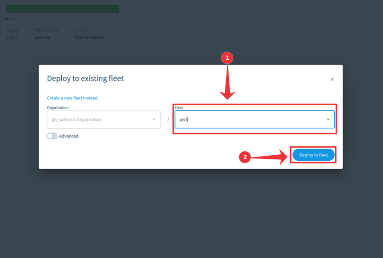Expand the Fleet dropdown caret arrow
This screenshot has height=258, width=383.
[328, 120]
